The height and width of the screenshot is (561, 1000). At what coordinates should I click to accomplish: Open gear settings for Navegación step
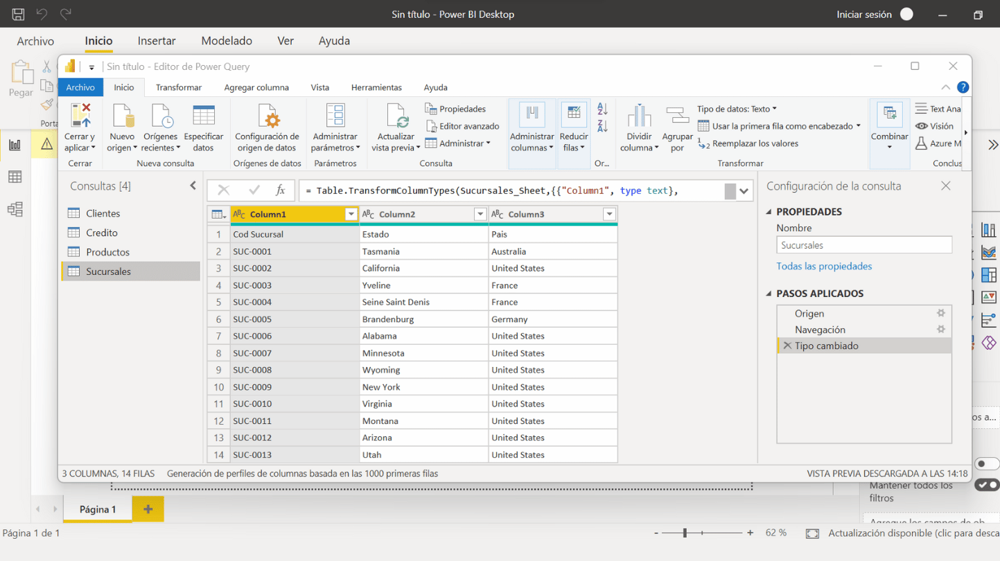pos(940,330)
